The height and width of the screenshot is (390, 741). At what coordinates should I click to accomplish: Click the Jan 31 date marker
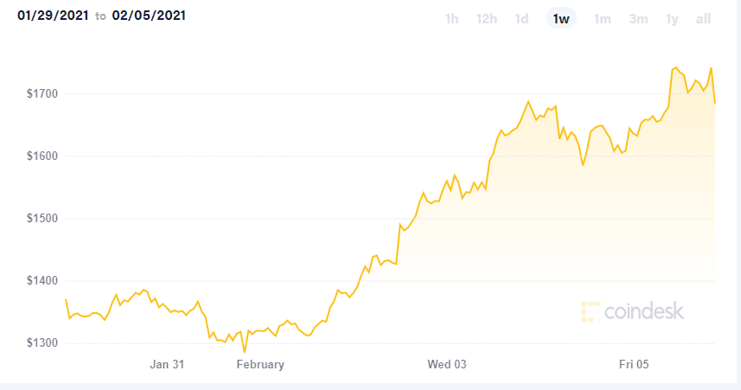click(167, 365)
